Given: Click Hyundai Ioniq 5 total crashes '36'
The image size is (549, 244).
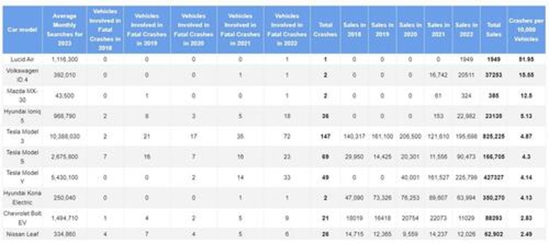Looking at the screenshot, I should 325,116.
